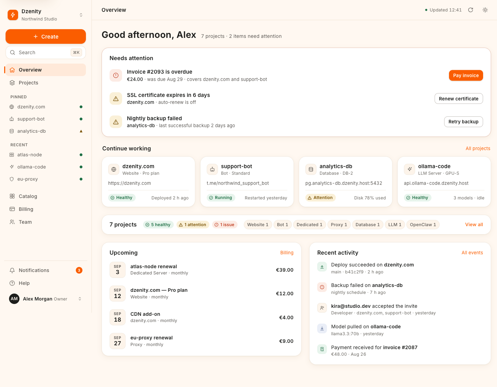Open the Billing link in Upcoming
The image size is (497, 387).
coord(287,253)
